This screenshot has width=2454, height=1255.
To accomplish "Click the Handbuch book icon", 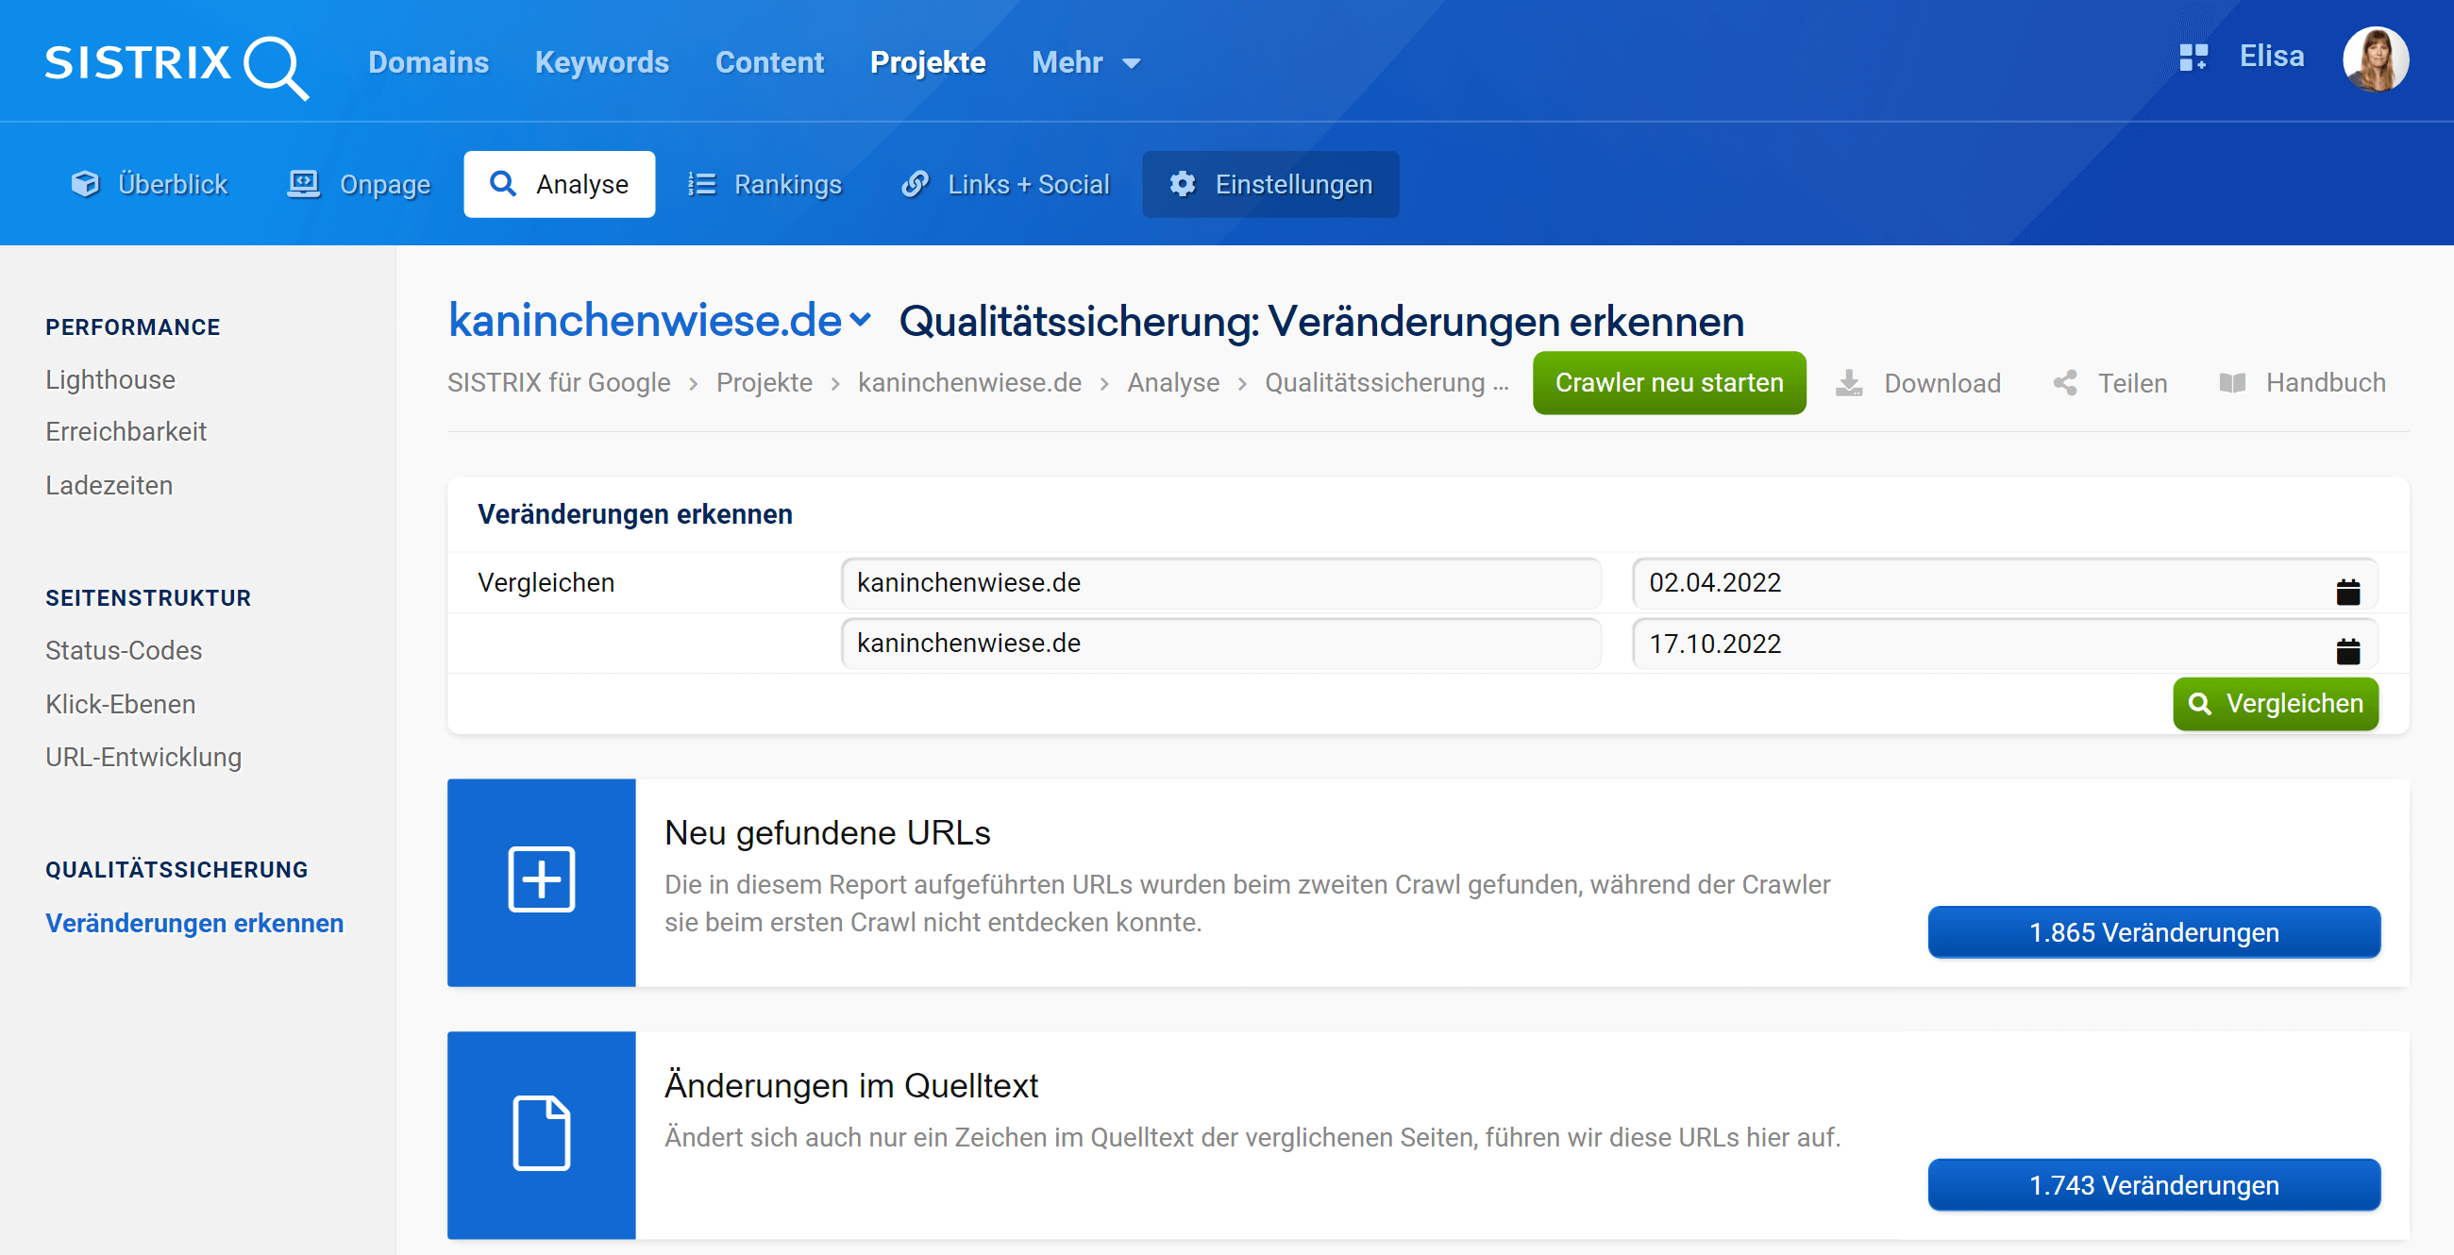I will (2232, 383).
